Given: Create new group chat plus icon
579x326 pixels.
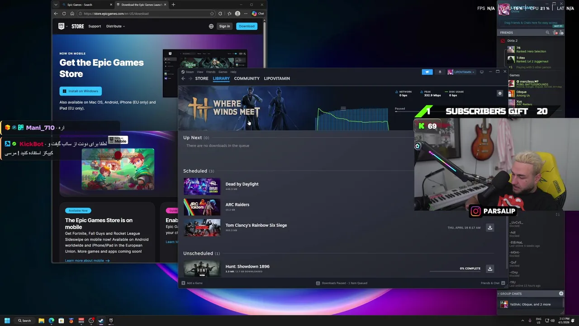Looking at the screenshot, I should click(561, 294).
